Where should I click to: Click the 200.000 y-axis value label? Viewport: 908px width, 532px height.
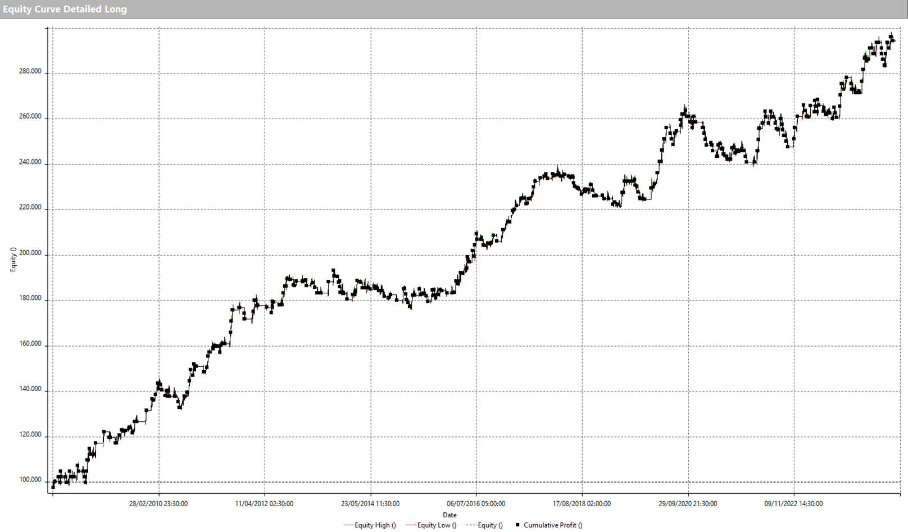point(30,253)
